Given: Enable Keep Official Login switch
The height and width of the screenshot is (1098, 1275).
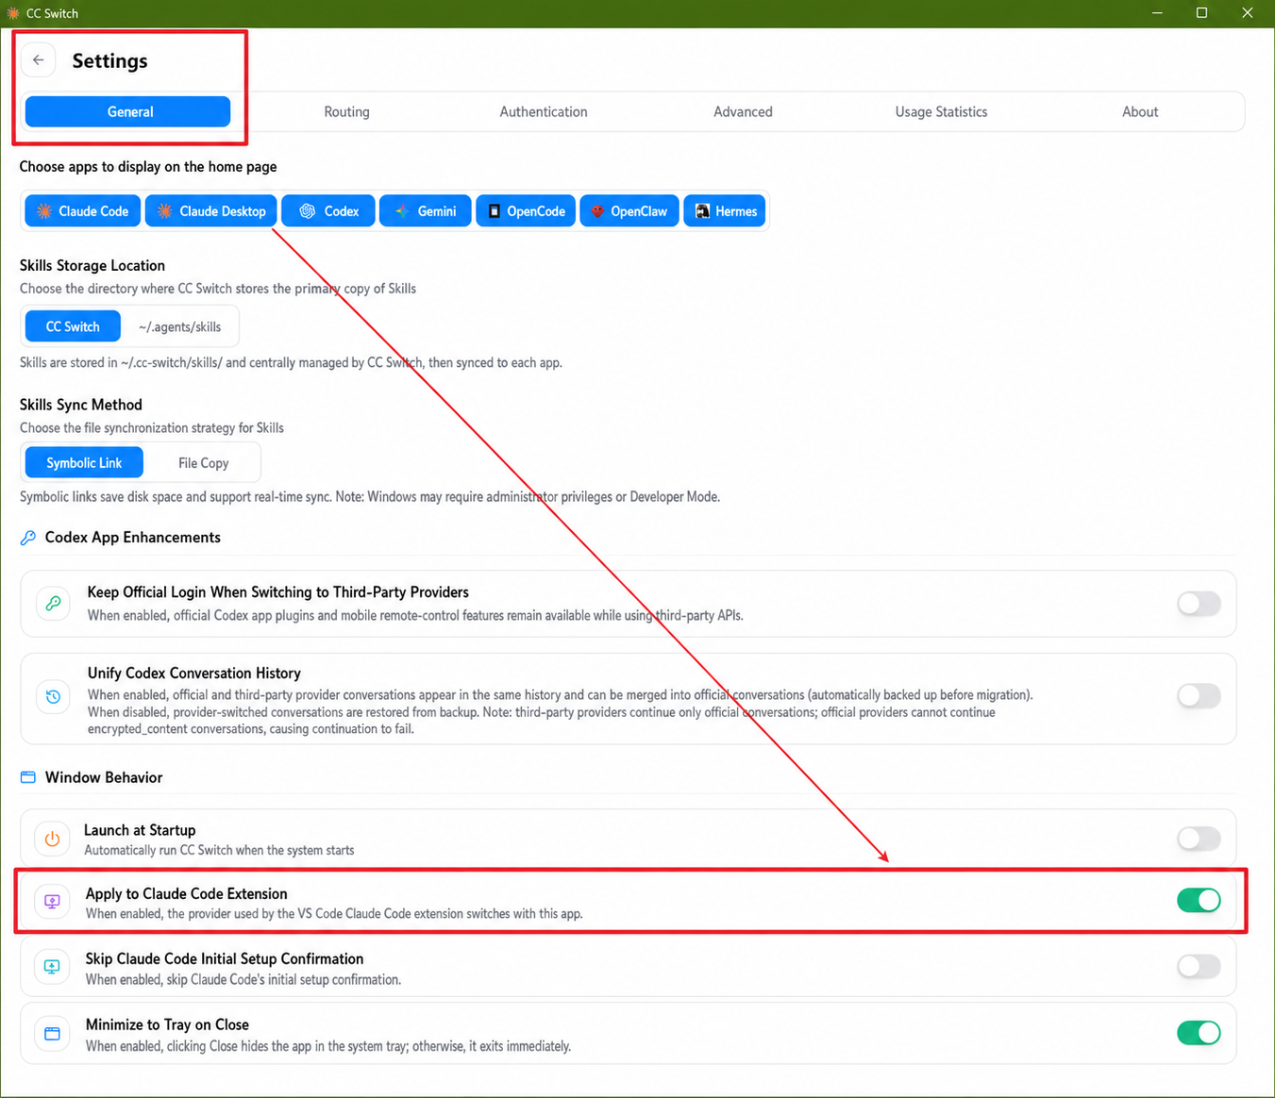Looking at the screenshot, I should pyautogui.click(x=1199, y=604).
